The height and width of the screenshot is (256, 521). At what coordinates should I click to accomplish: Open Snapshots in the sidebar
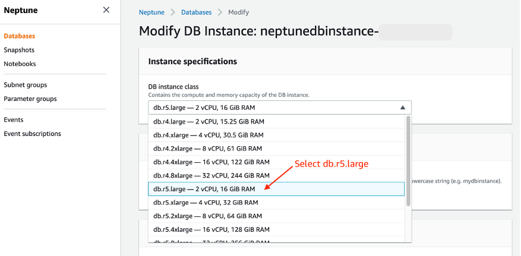pyautogui.click(x=19, y=50)
